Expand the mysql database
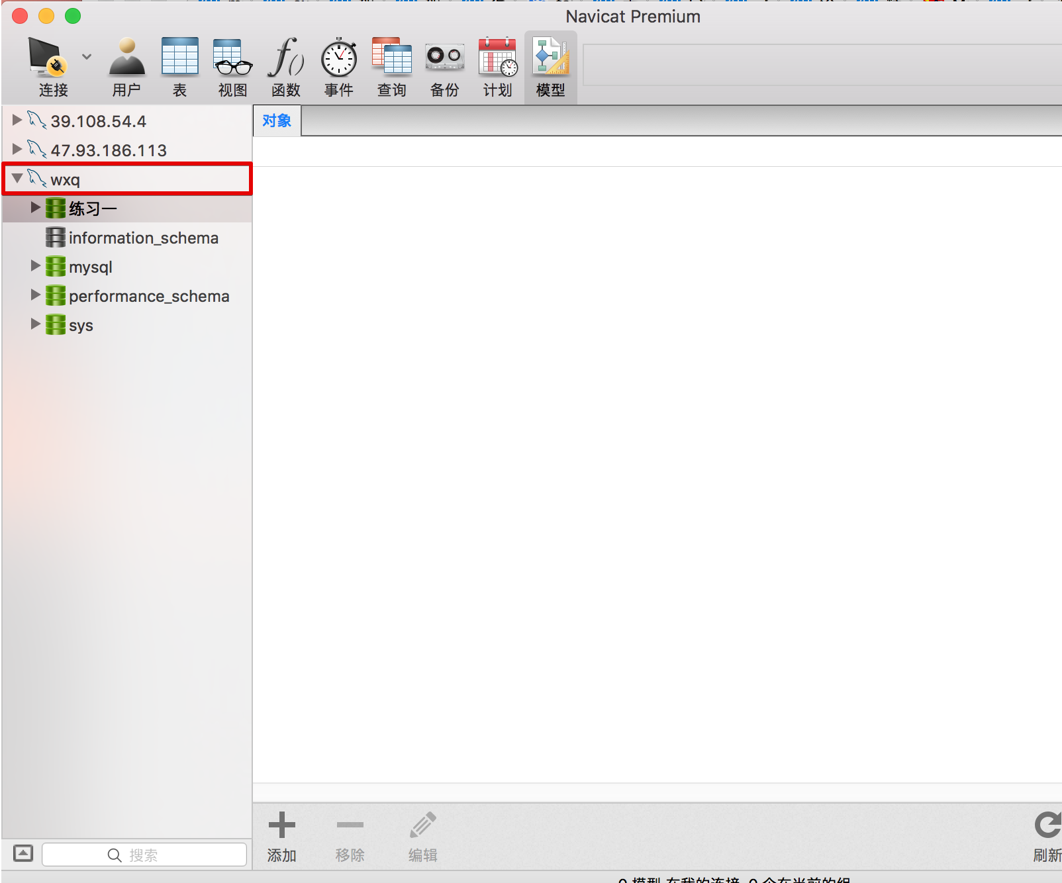The image size is (1062, 883). click(x=36, y=266)
